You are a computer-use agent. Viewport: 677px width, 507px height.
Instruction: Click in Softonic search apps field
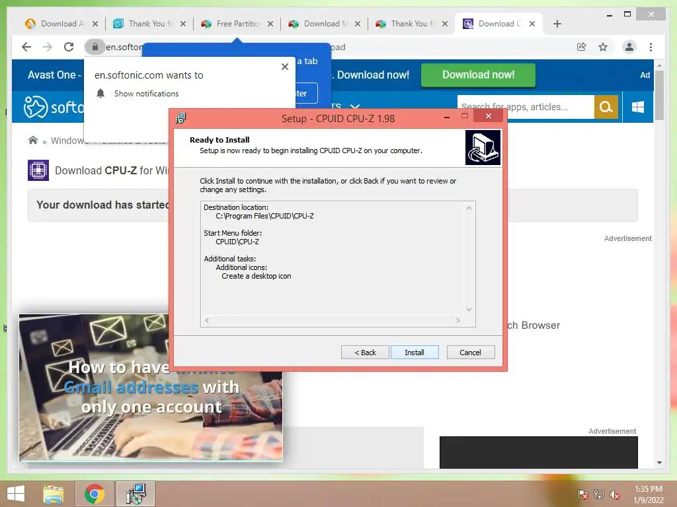pyautogui.click(x=526, y=106)
